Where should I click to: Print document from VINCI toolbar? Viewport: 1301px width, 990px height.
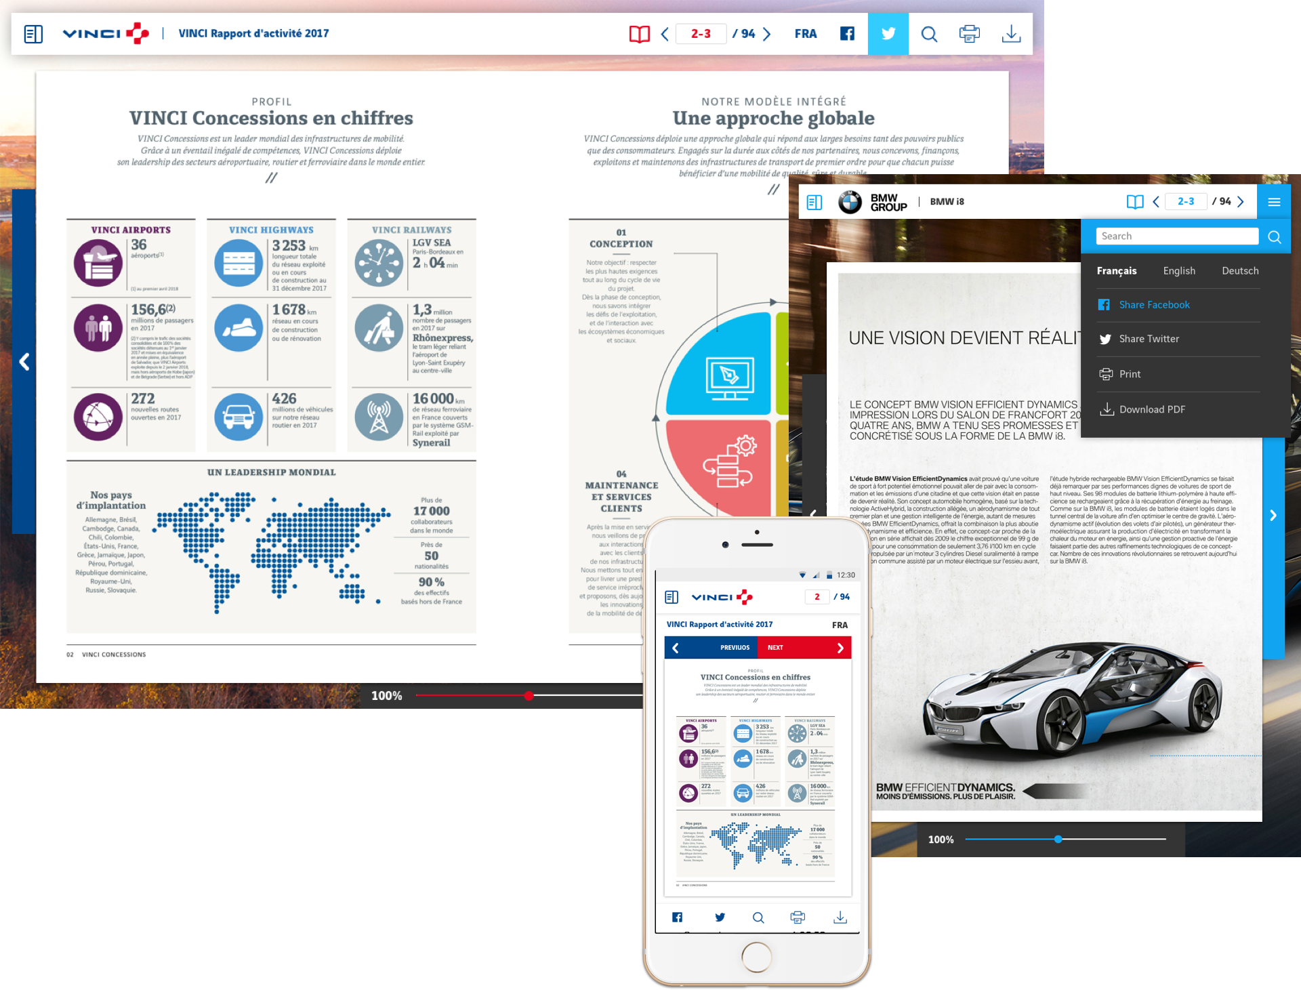pyautogui.click(x=970, y=34)
